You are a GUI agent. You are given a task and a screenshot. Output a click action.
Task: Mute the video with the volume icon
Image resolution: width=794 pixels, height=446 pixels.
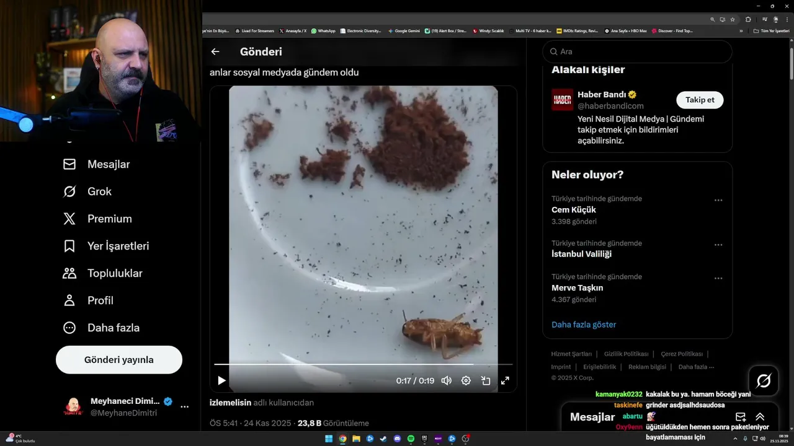point(446,380)
